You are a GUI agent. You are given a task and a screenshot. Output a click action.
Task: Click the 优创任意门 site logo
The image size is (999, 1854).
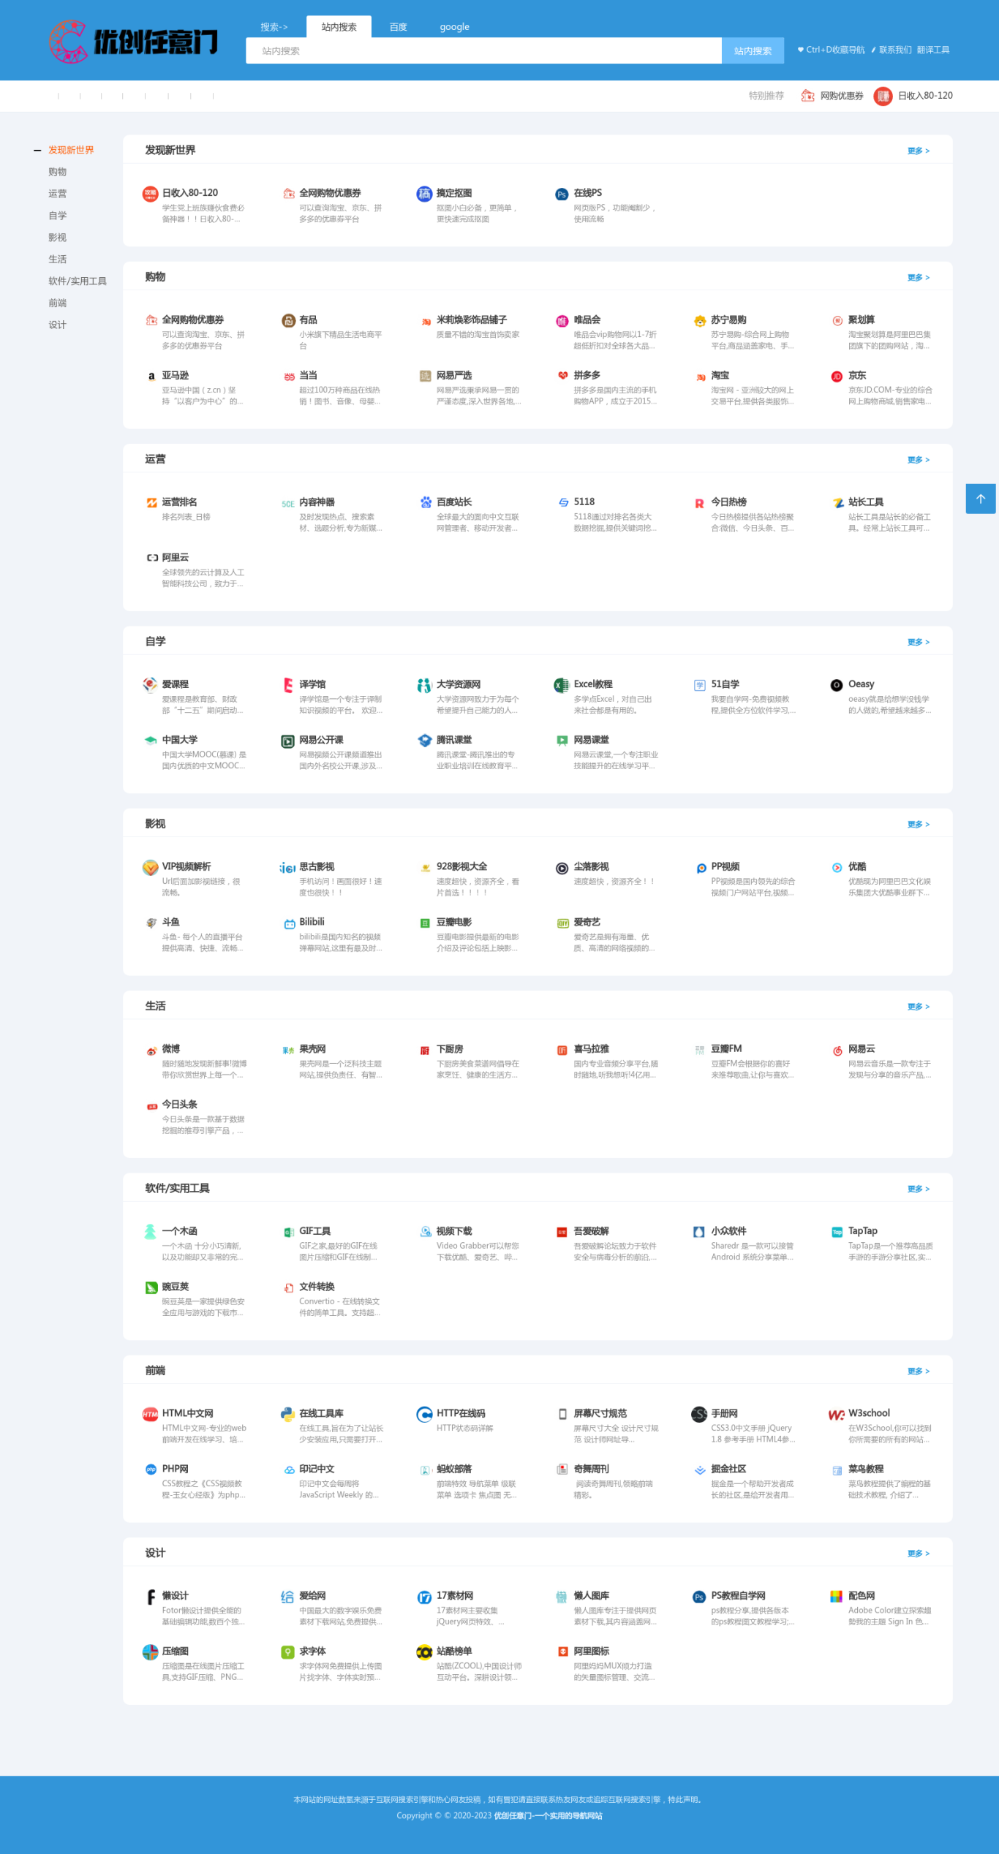[134, 41]
